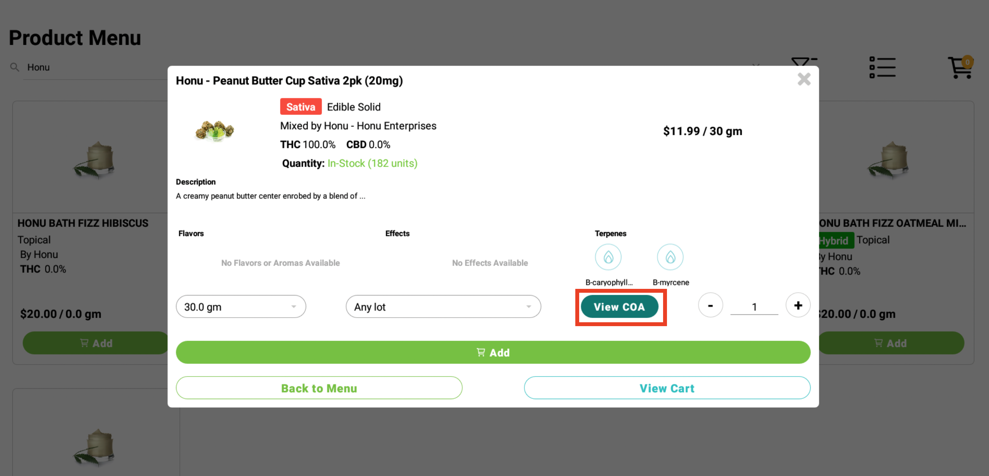Screen dimensions: 989x476
Task: Close the product details dialog
Action: click(804, 80)
